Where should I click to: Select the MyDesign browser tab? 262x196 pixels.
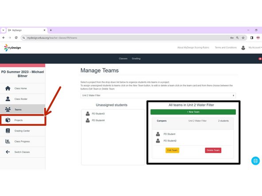(27, 30)
